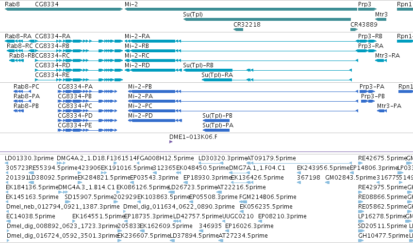Open the GH10477.5prime EST

click(x=361, y=241)
